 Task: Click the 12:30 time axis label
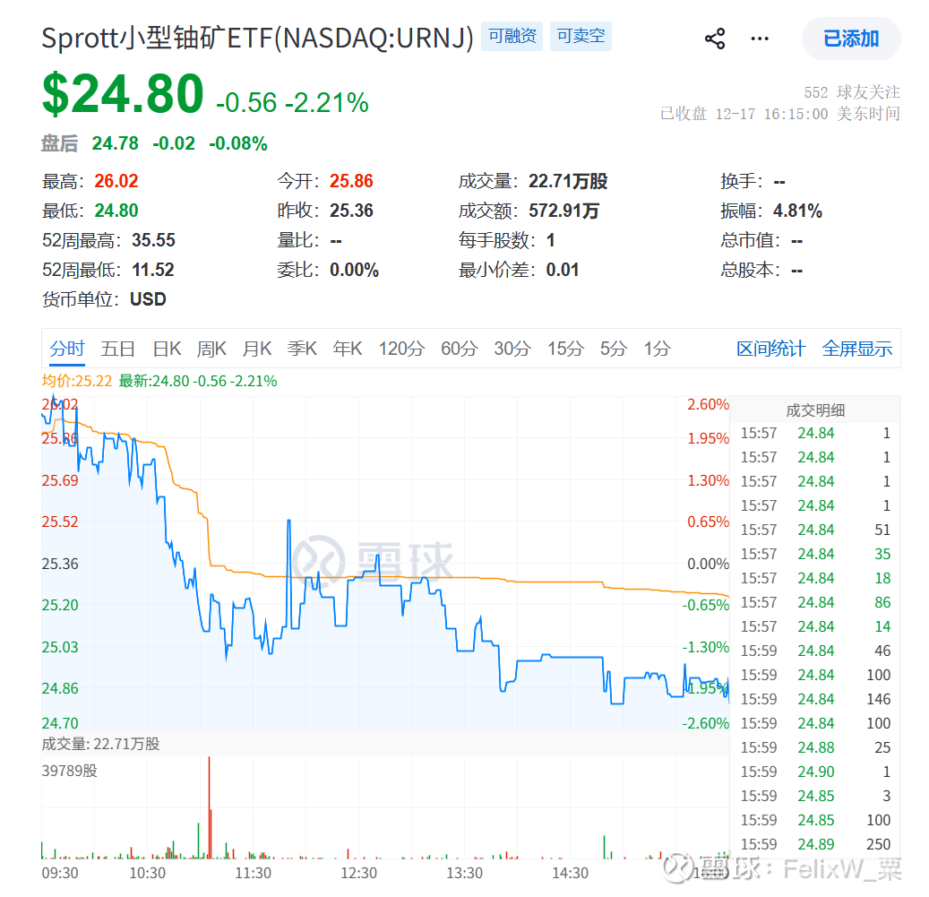pyautogui.click(x=358, y=873)
